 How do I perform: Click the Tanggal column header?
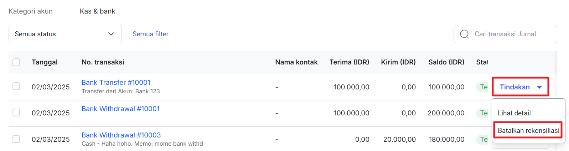45,62
